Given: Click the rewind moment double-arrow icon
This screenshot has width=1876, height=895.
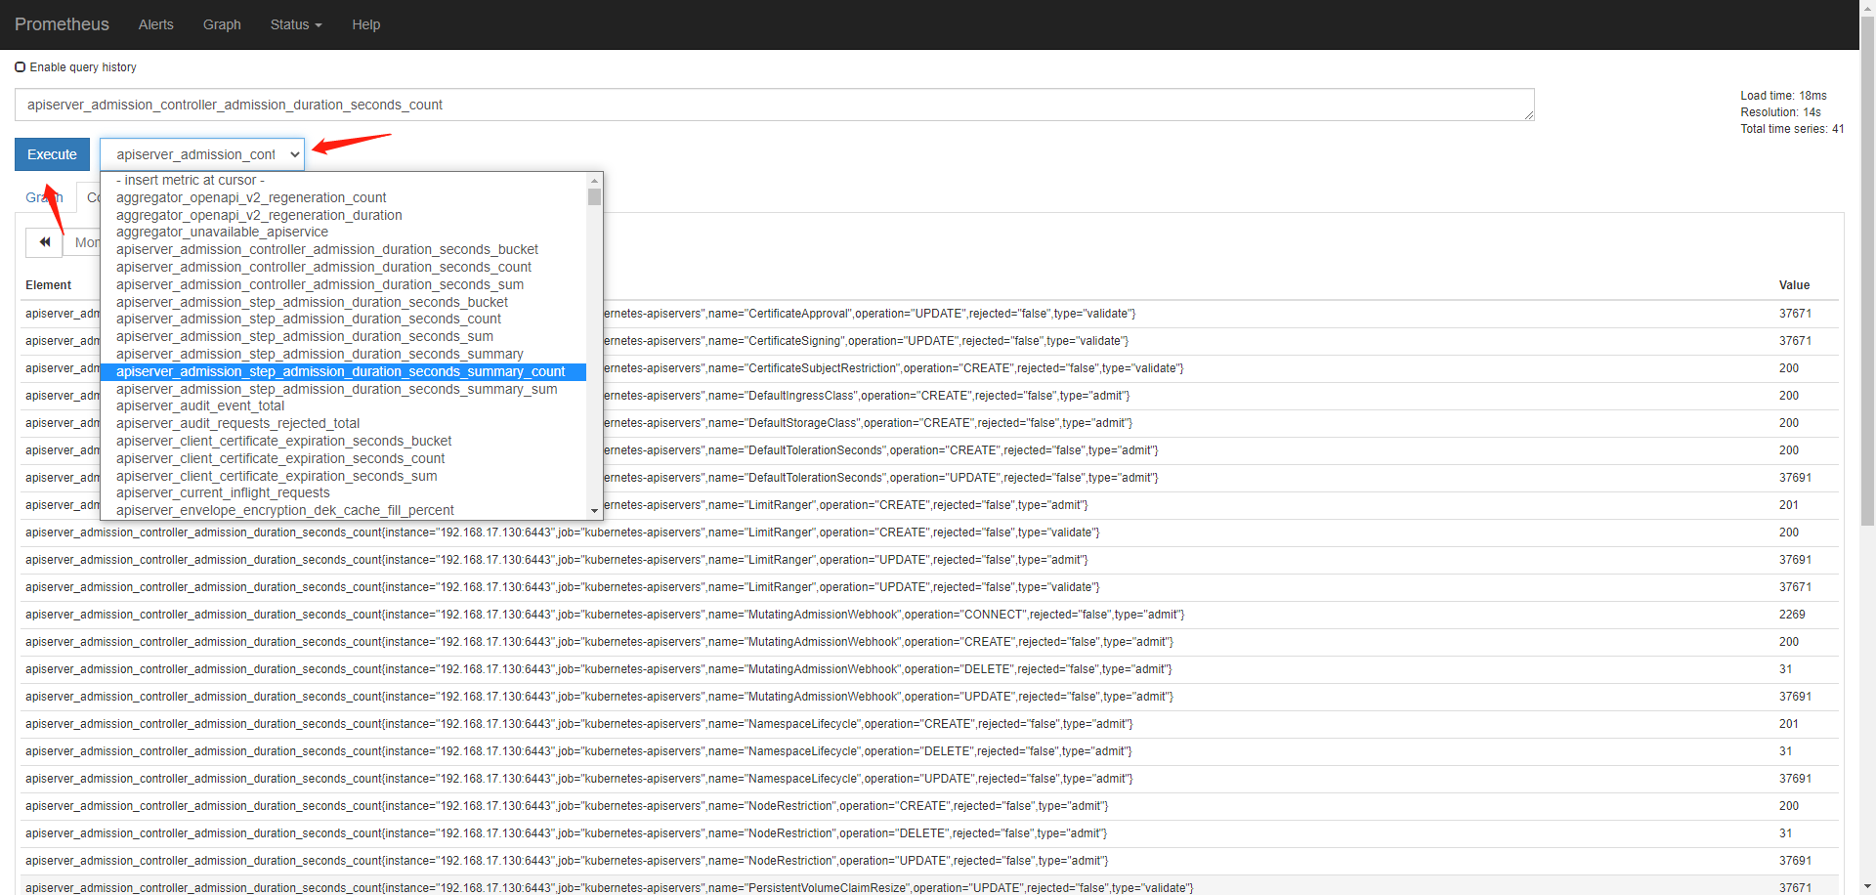Looking at the screenshot, I should (44, 241).
